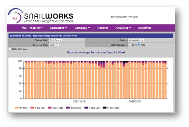189x127 pixels.
Task: Open the Class of Mail First-Class dropdown
Action: [56, 40]
